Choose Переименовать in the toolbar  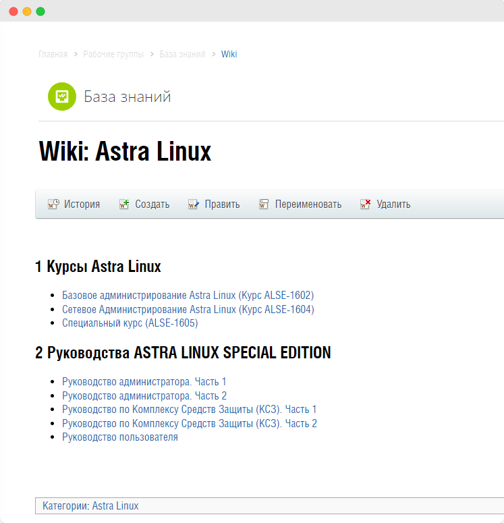tap(308, 204)
